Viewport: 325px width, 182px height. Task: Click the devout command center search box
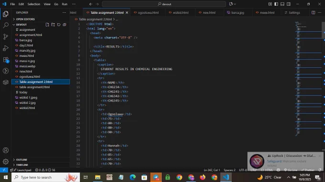[x=164, y=4]
